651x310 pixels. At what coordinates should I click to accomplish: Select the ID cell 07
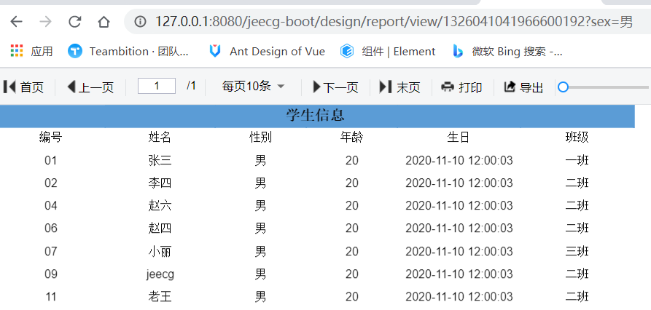50,251
